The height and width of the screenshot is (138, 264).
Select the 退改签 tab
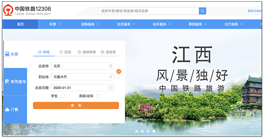click(x=108, y=52)
